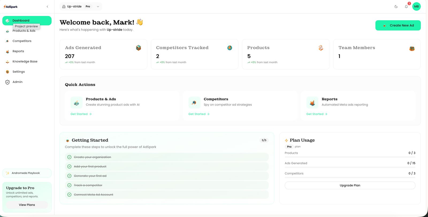Go to Dashboard in sidebar
This screenshot has width=428, height=217.
click(27, 21)
